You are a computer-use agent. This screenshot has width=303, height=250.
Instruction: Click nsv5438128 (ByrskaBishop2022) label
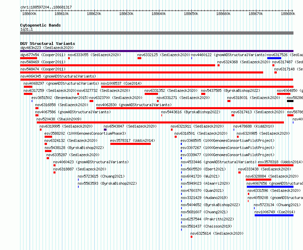pos(74,148)
